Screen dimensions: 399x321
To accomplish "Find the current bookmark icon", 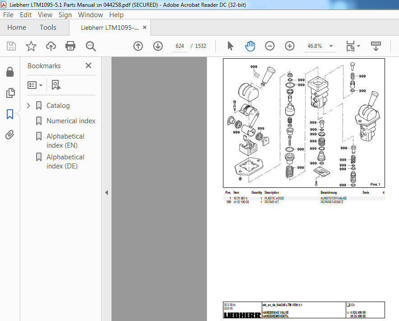I will (56, 85).
